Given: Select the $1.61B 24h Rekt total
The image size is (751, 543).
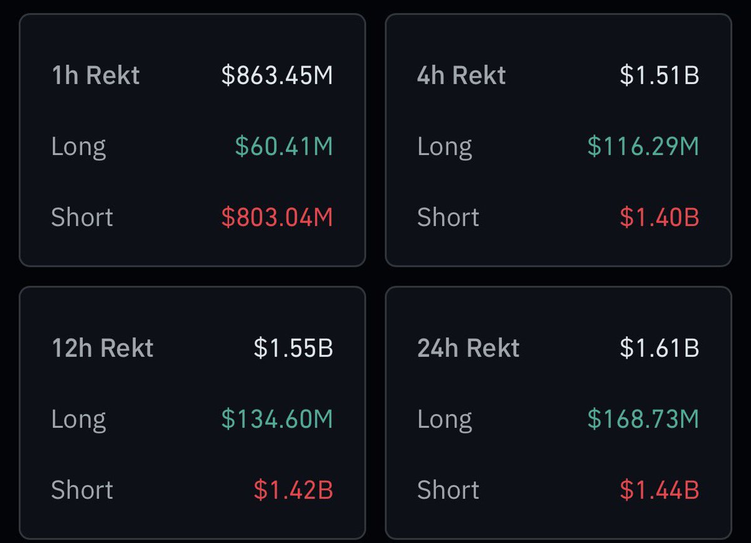Looking at the screenshot, I should [660, 348].
